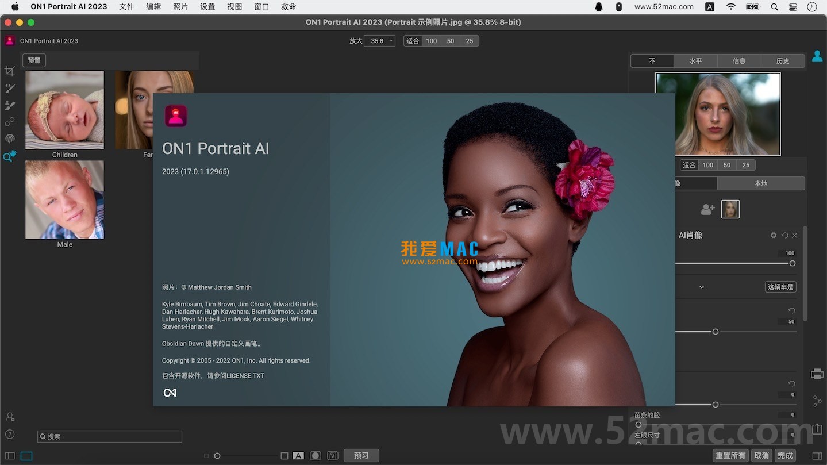Click the 搜索 search field
Image resolution: width=827 pixels, height=465 pixels.
point(110,437)
